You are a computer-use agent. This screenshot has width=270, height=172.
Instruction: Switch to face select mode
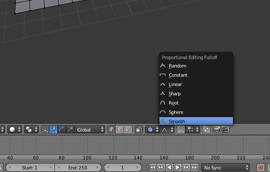pyautogui.click(x=128, y=129)
